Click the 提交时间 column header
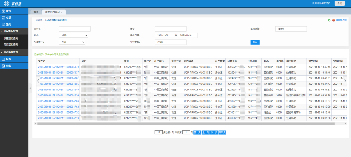351x157 pixels. click(319, 61)
